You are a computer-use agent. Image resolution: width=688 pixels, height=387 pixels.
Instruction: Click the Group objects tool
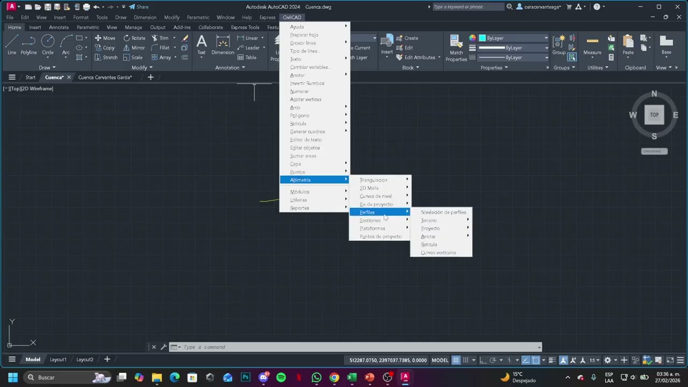point(559,45)
